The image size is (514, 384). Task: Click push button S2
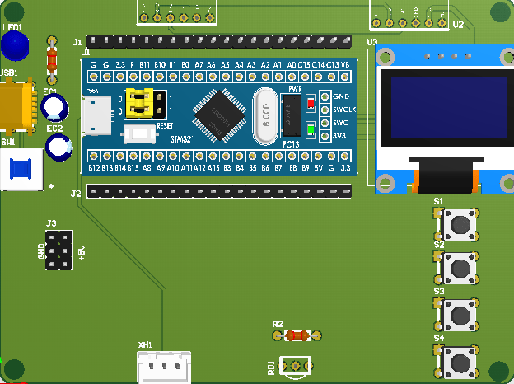458,266
